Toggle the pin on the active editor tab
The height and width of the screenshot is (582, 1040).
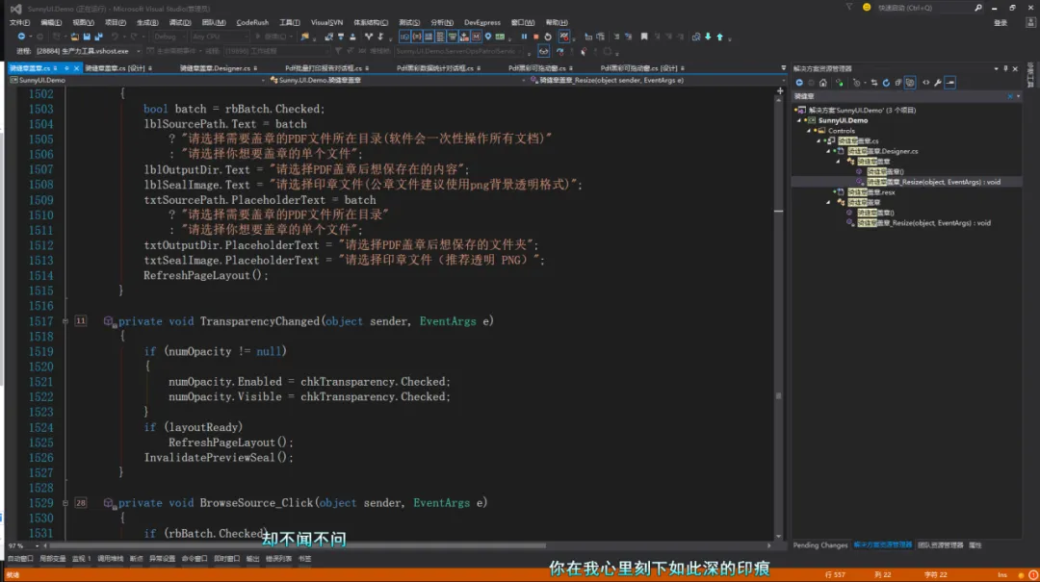click(66, 68)
